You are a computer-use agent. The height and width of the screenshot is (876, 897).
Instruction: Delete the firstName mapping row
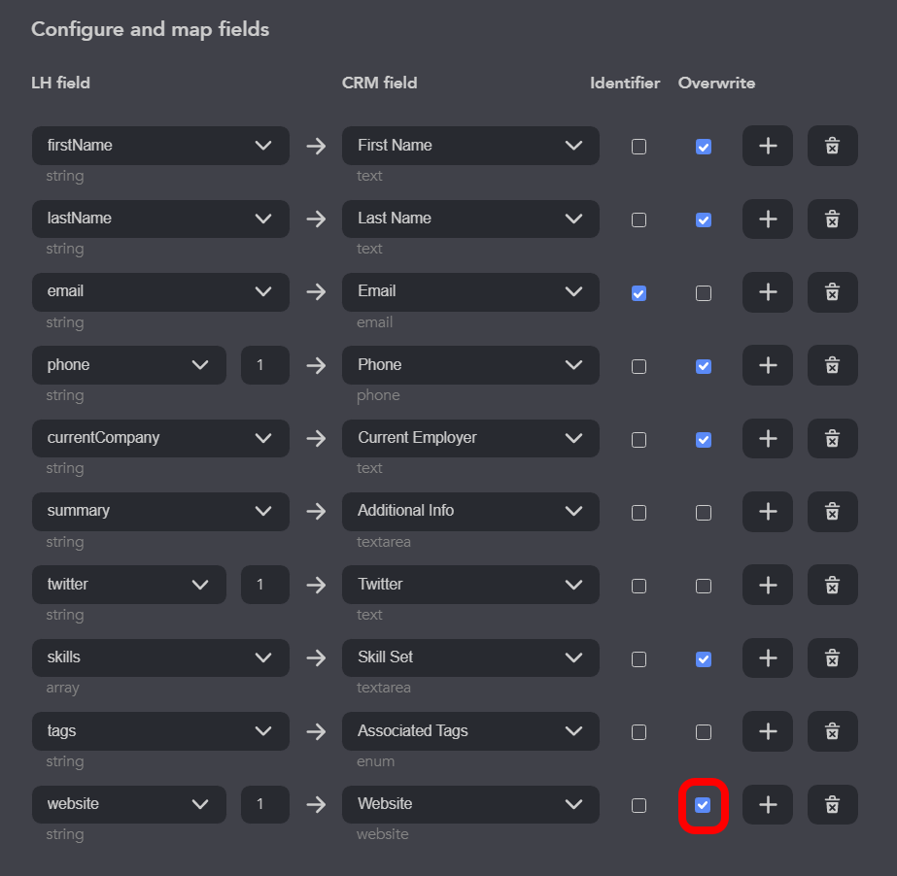(832, 146)
